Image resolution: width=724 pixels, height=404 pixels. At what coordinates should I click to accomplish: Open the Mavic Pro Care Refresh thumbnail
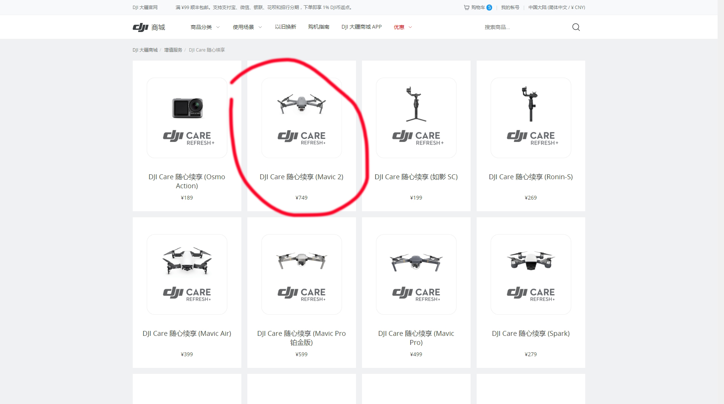pyautogui.click(x=416, y=274)
